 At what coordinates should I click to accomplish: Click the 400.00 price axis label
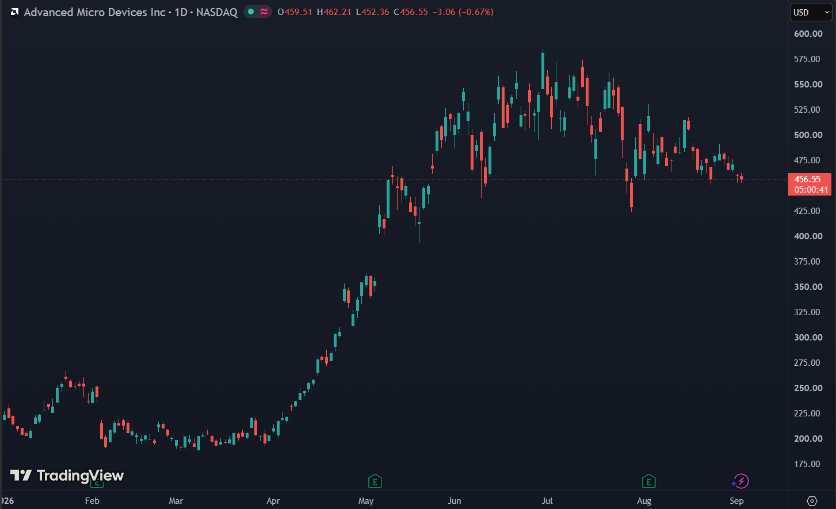coord(808,236)
